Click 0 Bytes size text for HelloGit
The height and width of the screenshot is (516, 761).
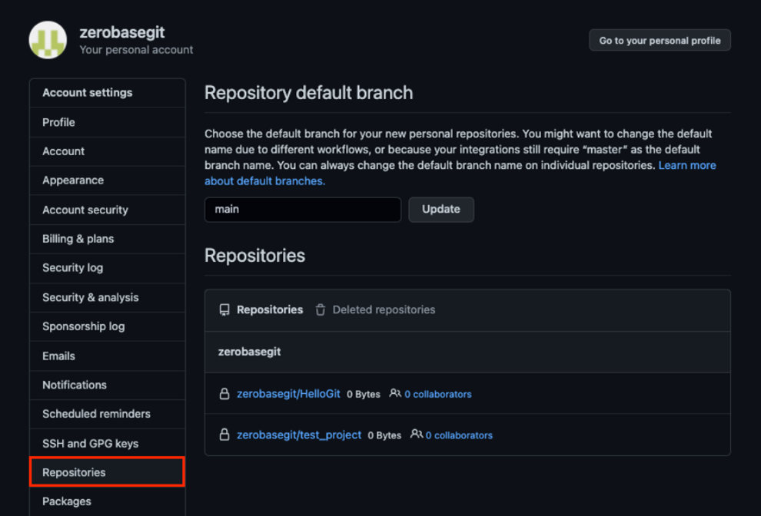click(x=364, y=394)
